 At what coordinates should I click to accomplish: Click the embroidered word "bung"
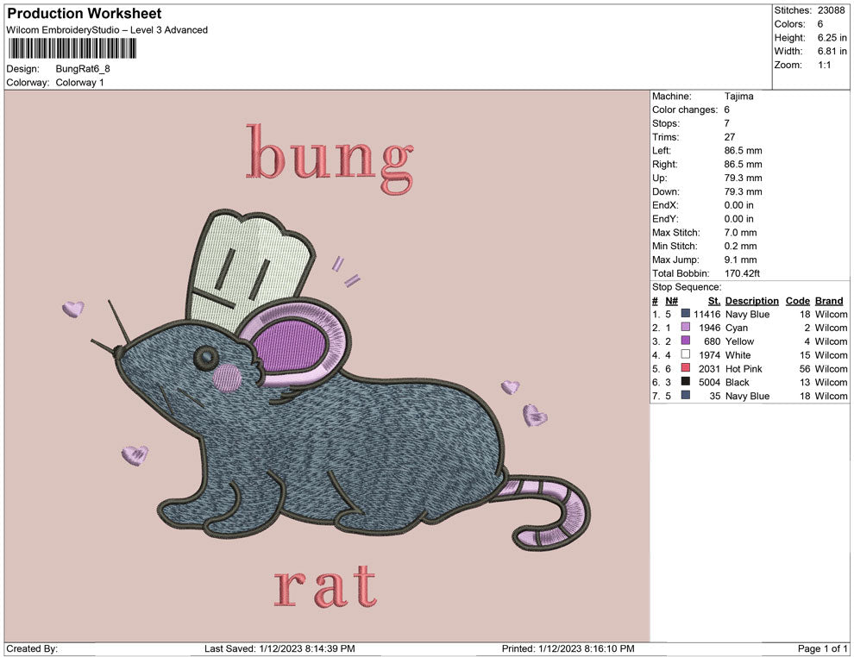(330, 155)
